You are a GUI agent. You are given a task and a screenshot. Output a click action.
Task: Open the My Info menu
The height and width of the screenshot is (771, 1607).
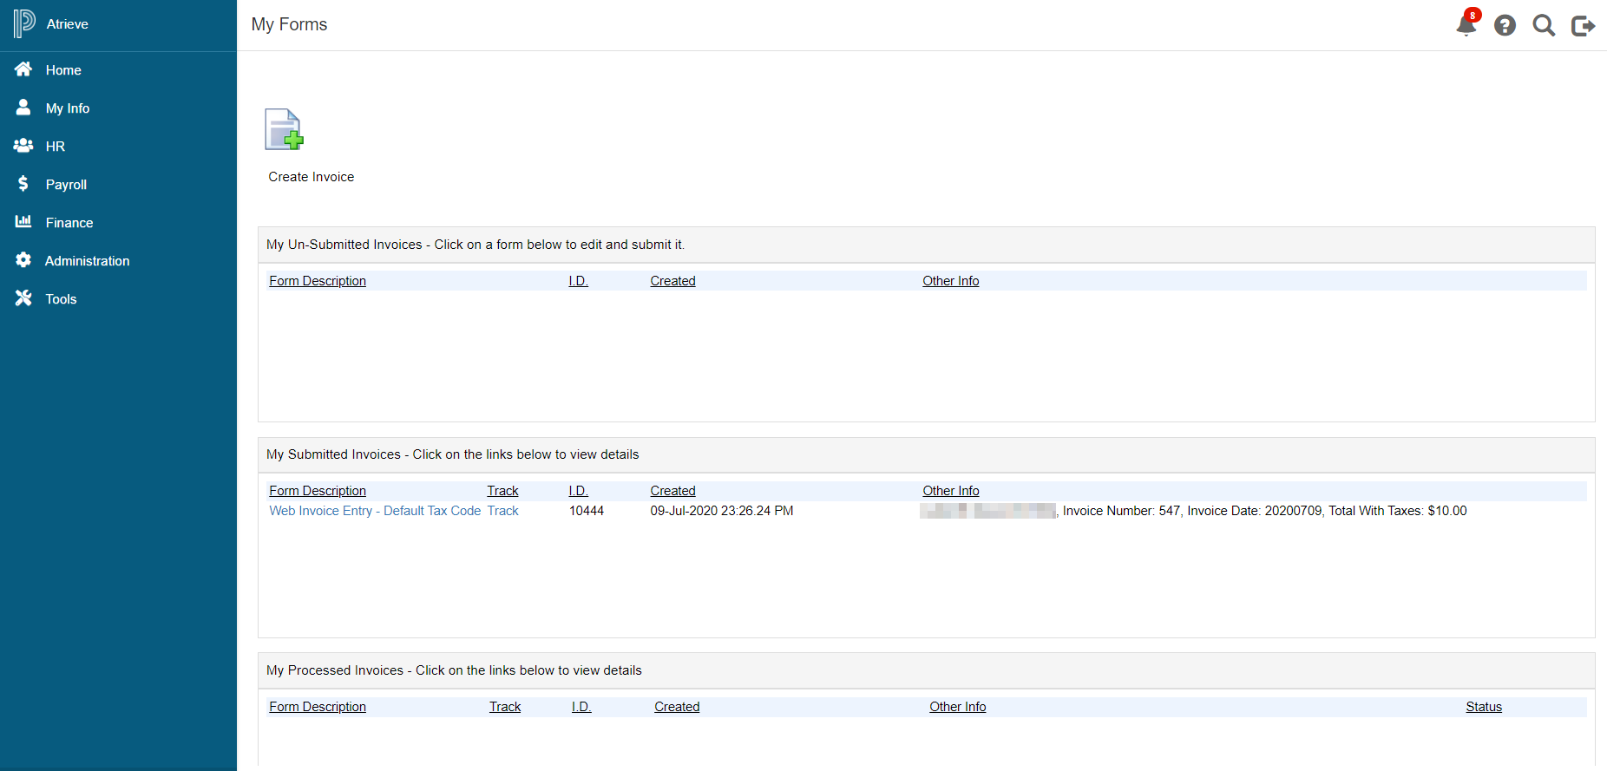(x=67, y=108)
